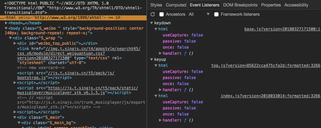The height and width of the screenshot is (128, 321).
Task: Enable the Framework listeners checkbox
Action: click(216, 14)
